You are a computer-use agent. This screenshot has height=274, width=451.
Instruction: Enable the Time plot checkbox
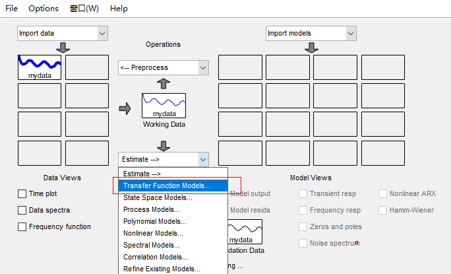point(22,194)
